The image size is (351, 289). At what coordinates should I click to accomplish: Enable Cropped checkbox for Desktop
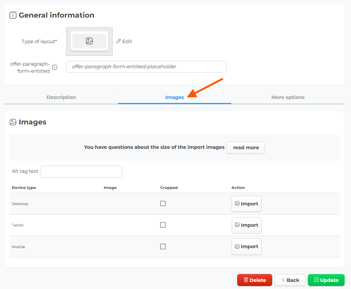[163, 204]
